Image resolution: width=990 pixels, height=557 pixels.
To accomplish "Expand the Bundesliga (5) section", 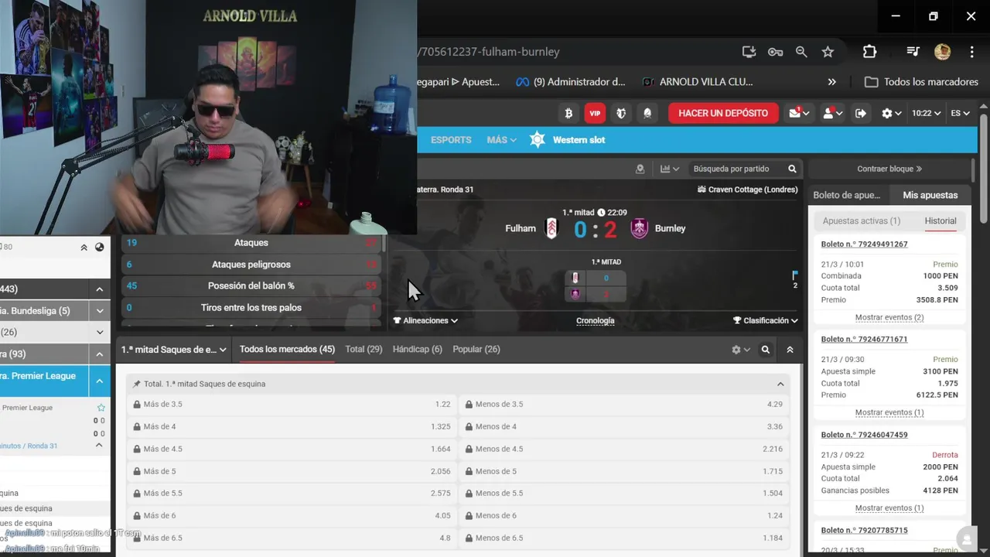I will click(100, 311).
